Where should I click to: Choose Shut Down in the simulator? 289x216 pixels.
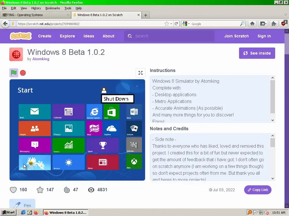(118, 99)
